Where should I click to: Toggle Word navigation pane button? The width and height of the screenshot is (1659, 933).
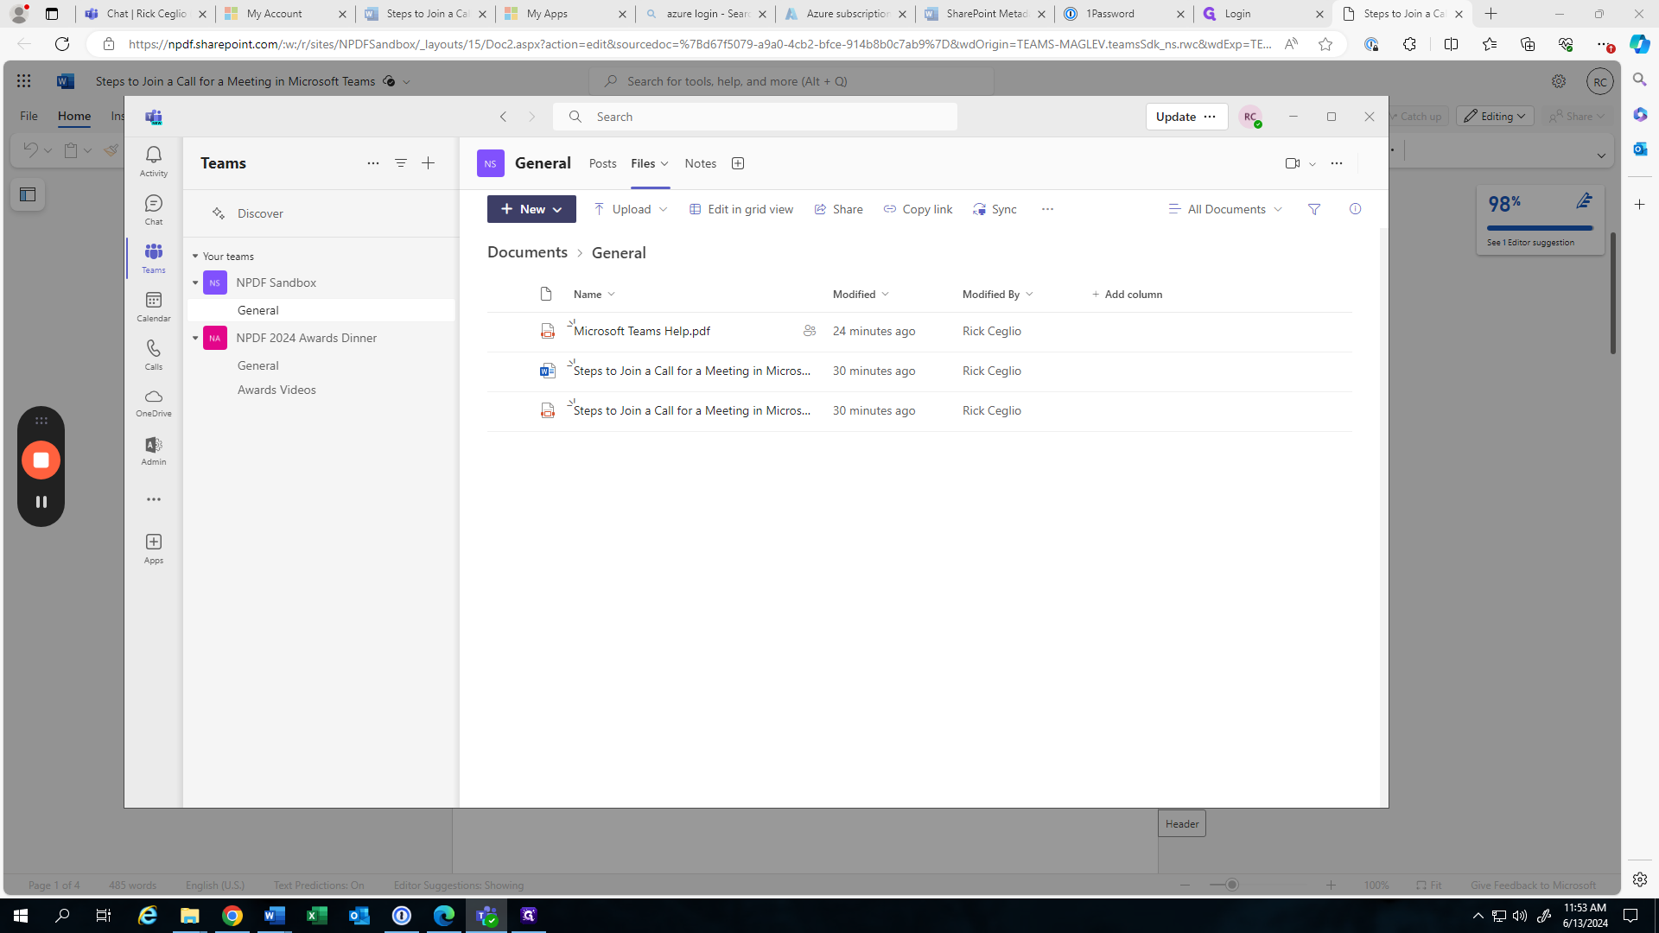click(28, 194)
